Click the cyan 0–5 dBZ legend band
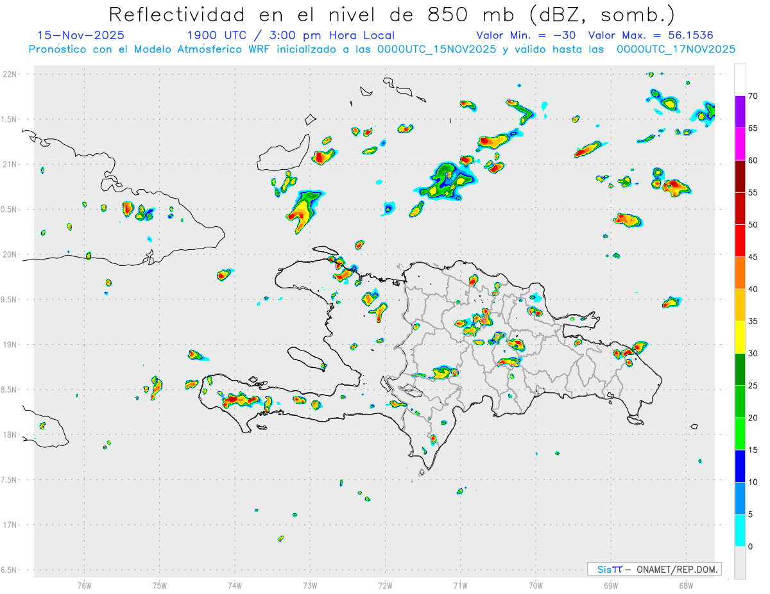Screen dimensions: 770x594 (740, 531)
